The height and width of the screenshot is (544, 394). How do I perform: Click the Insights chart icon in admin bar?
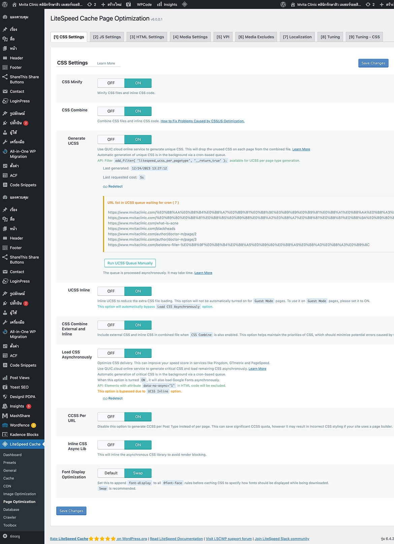160,4
